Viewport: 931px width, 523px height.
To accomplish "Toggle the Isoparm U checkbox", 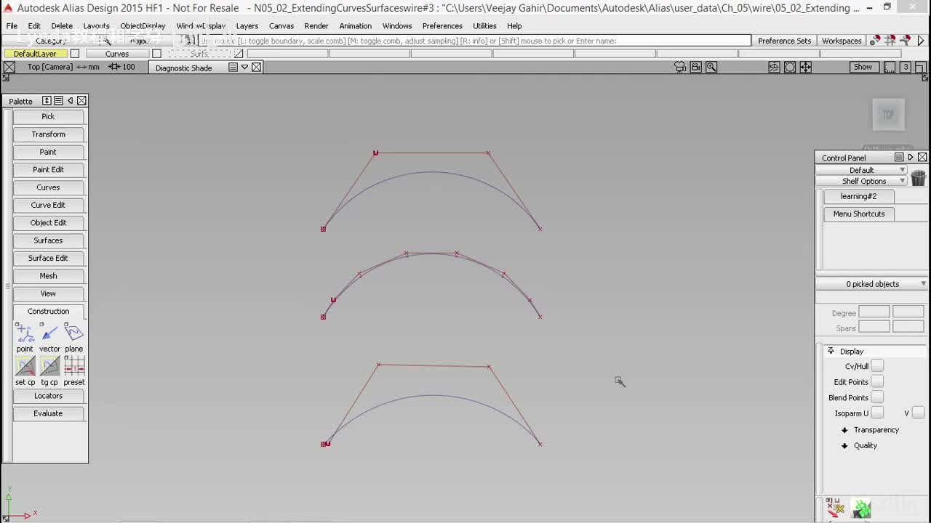I will (x=877, y=413).
